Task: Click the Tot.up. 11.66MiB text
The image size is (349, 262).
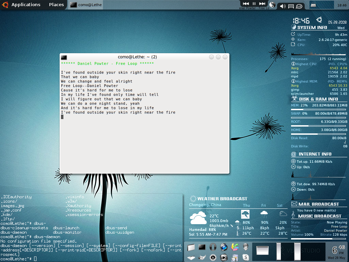Action: pos(314,161)
